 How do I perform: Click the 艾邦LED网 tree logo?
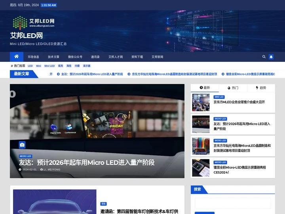(x=33, y=23)
